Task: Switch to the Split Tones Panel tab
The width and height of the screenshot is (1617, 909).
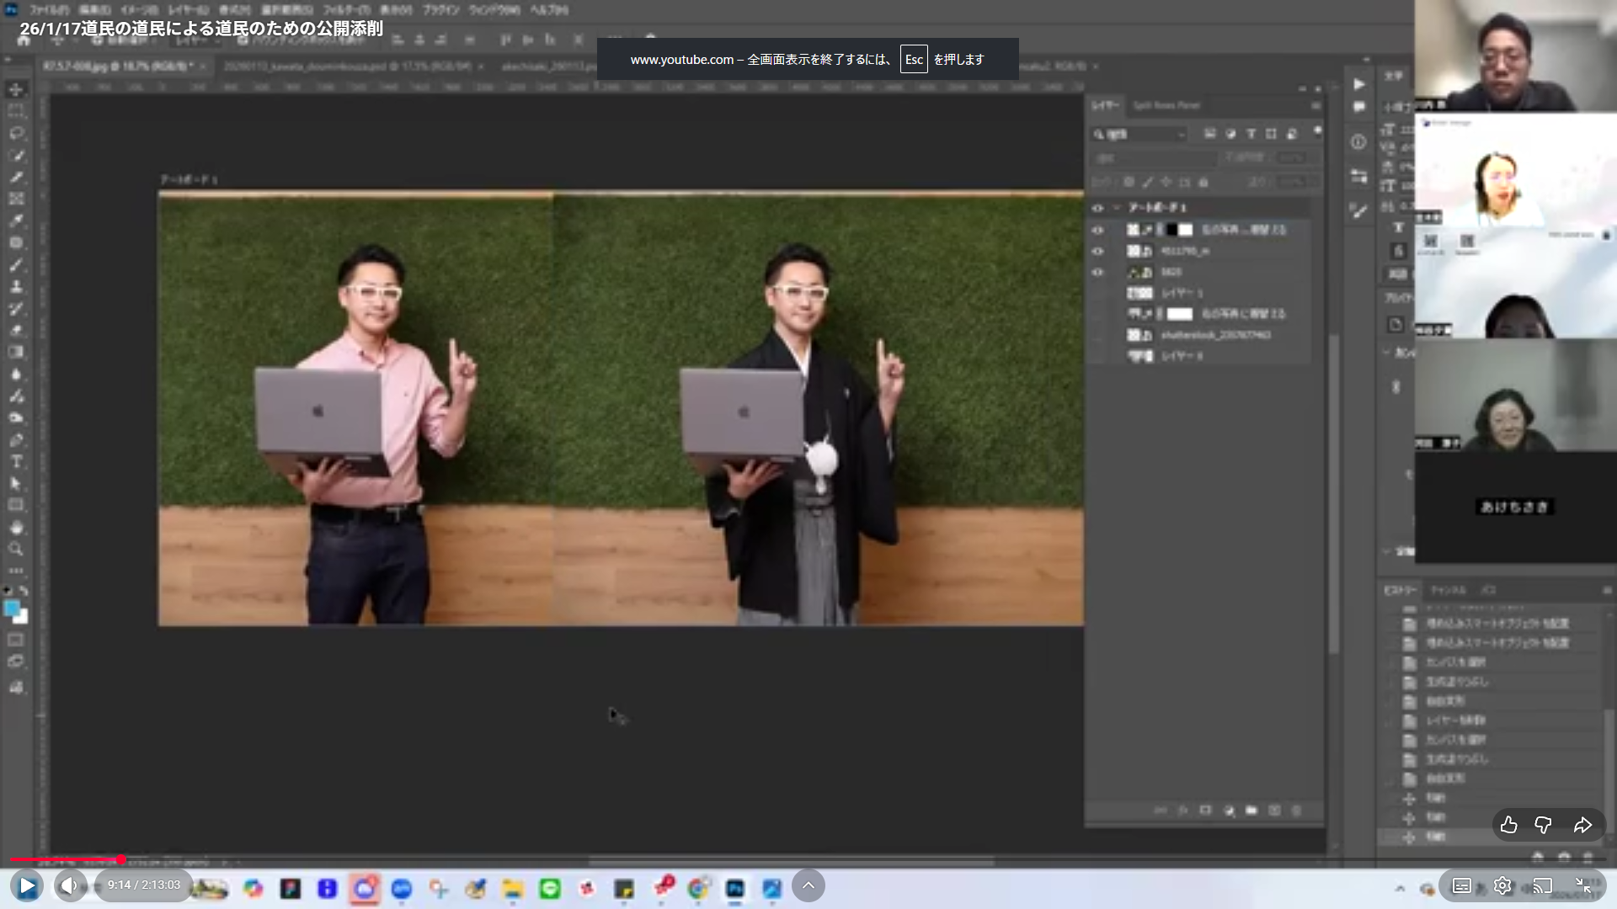Action: point(1166,105)
